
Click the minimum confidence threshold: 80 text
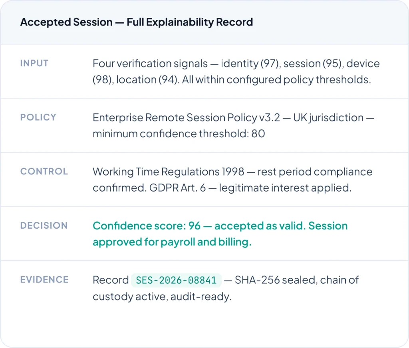(x=179, y=134)
